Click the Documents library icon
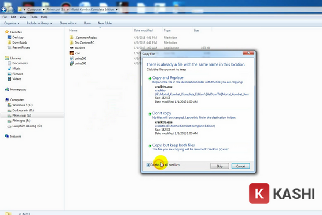Viewport: 322px width, 215px height. pos(9,63)
